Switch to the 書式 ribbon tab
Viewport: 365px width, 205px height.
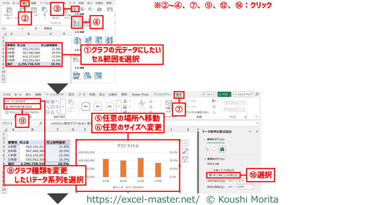[x=179, y=94]
